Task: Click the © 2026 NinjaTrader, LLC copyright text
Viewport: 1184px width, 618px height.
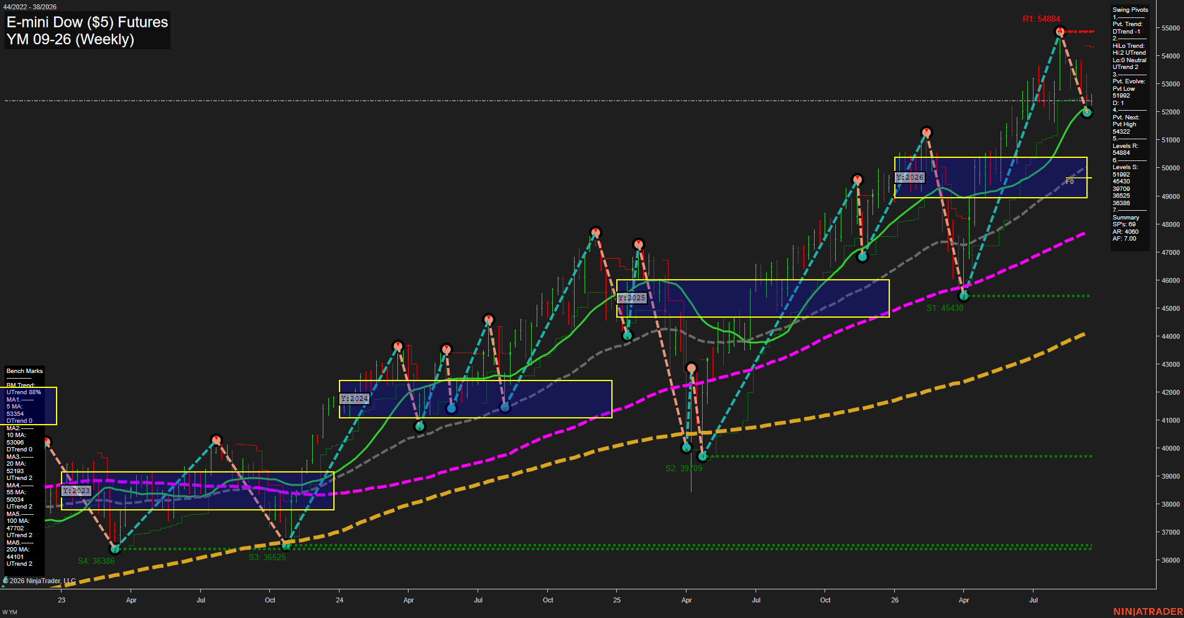Action: [40, 581]
